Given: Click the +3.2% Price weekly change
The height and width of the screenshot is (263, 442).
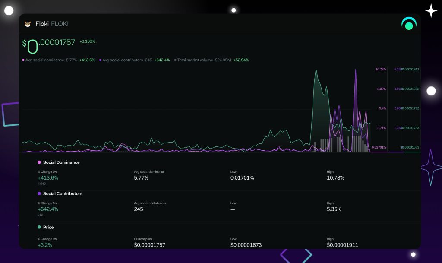Looking at the screenshot, I should 45,245.
